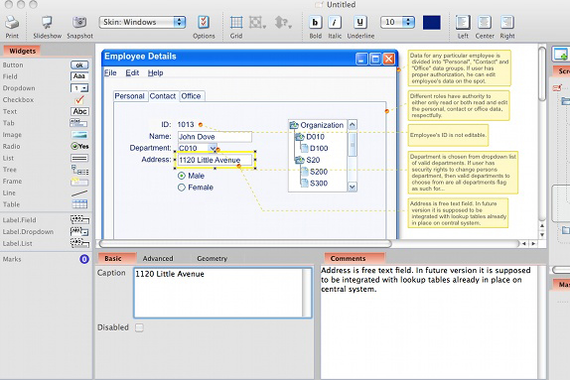Apply Italic formatting

tap(335, 23)
